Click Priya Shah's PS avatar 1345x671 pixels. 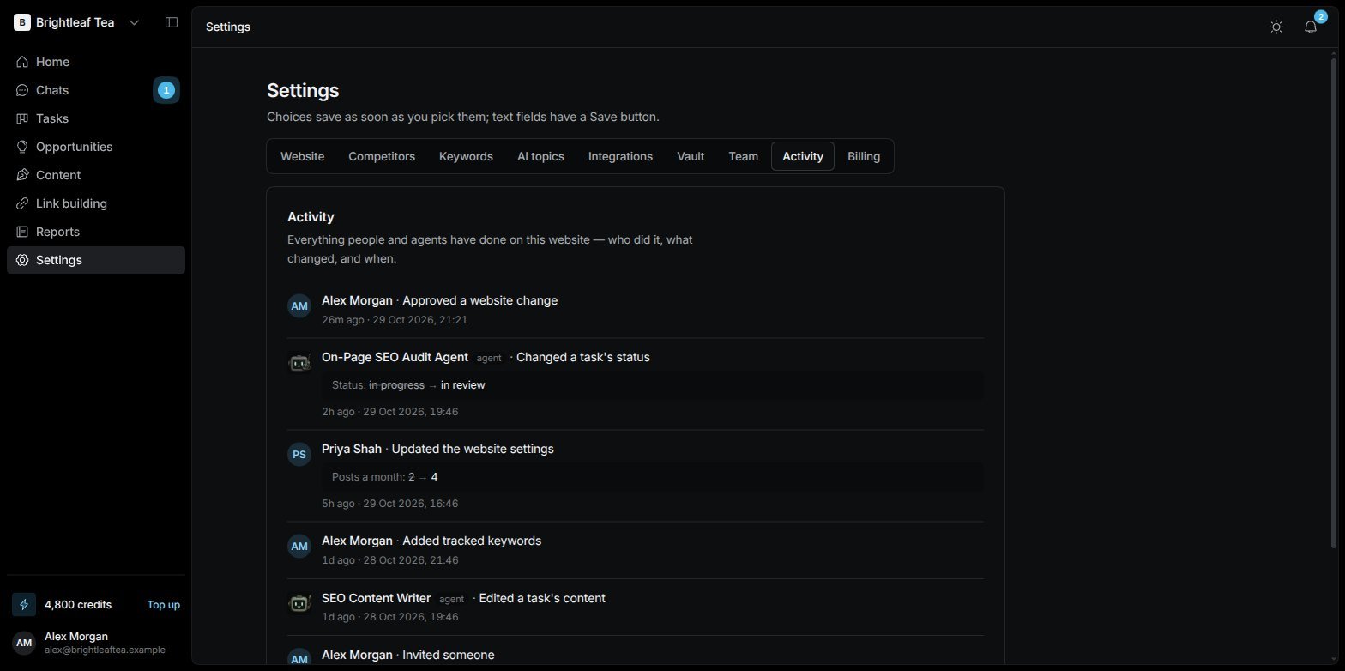point(299,455)
